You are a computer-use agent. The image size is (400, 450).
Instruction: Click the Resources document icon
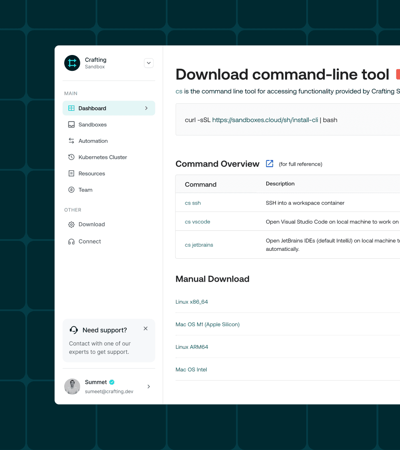[71, 173]
